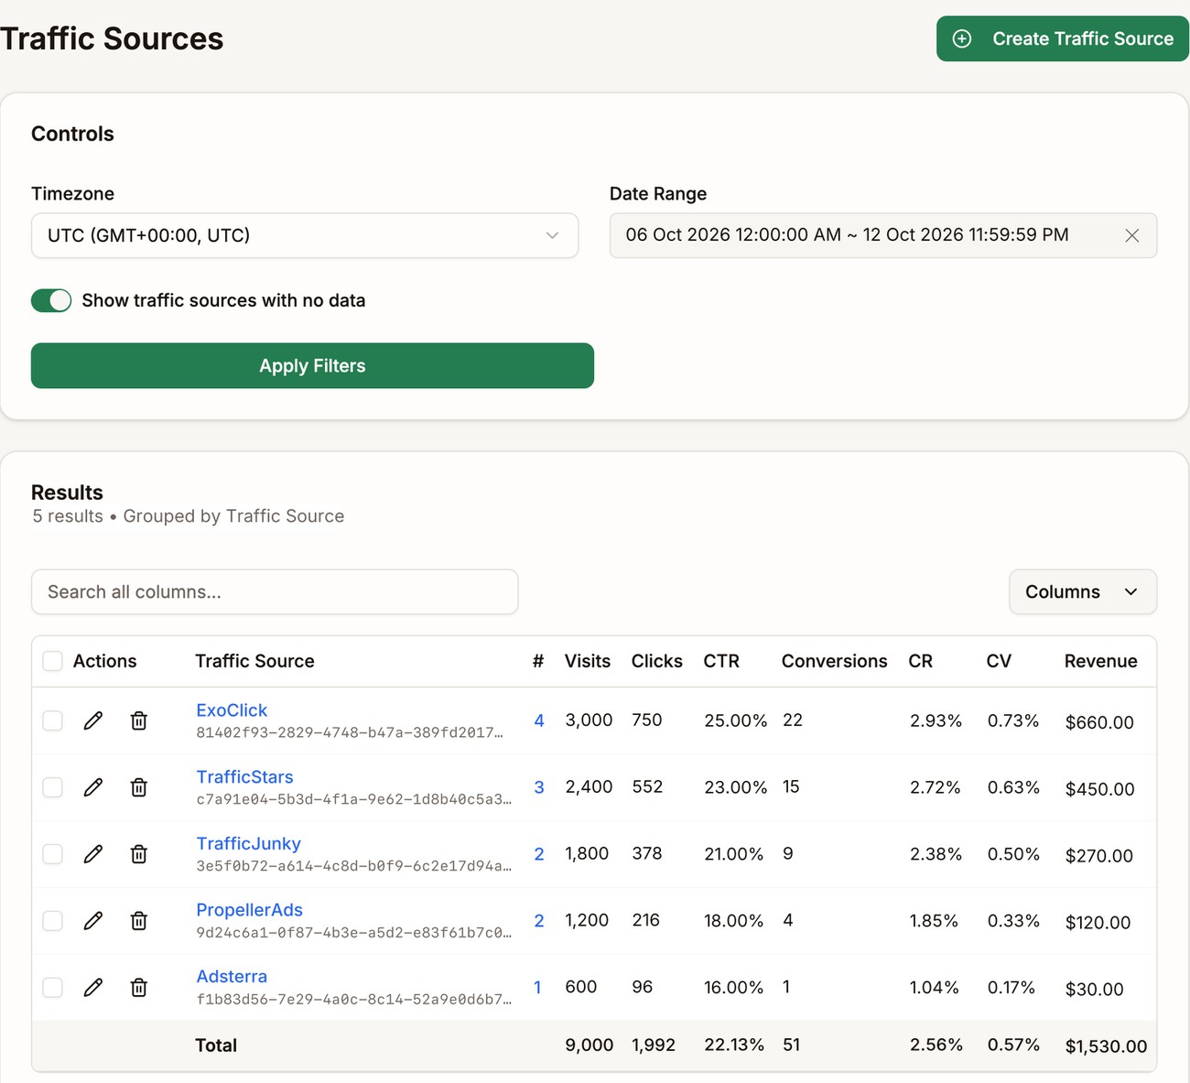This screenshot has height=1083, width=1190.
Task: Tick the TrafficJunky row checkbox
Action: point(53,854)
